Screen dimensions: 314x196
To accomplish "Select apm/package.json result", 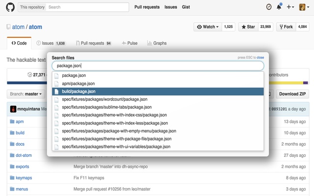I will [158, 84].
